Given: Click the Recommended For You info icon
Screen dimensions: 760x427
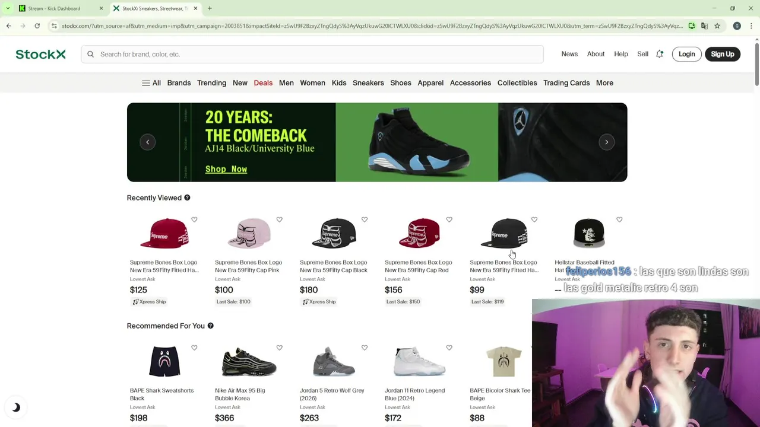Looking at the screenshot, I should (x=210, y=326).
